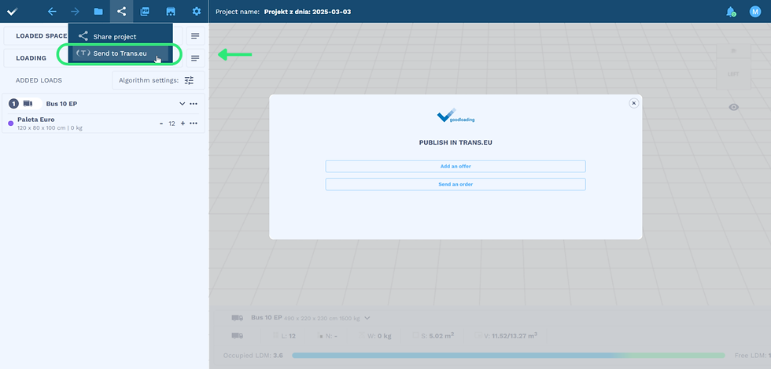The image size is (771, 369).
Task: Undo with the back arrow icon
Action: (x=52, y=11)
